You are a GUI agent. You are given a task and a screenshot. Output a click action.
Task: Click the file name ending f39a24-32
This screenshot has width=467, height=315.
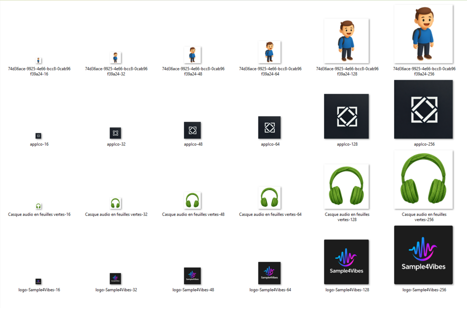(116, 71)
